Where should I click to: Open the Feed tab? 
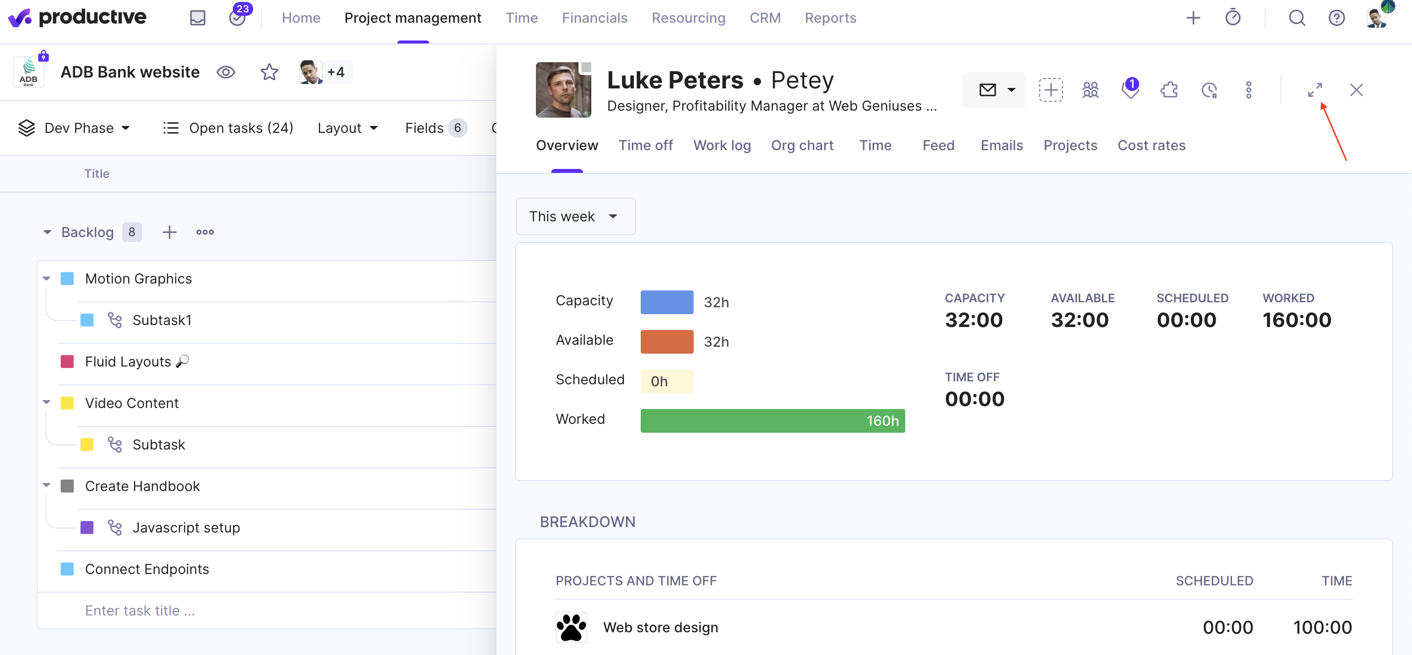coord(938,145)
